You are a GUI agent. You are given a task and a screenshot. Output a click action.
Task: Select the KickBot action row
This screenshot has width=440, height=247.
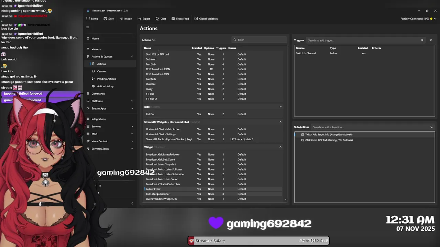(x=213, y=114)
